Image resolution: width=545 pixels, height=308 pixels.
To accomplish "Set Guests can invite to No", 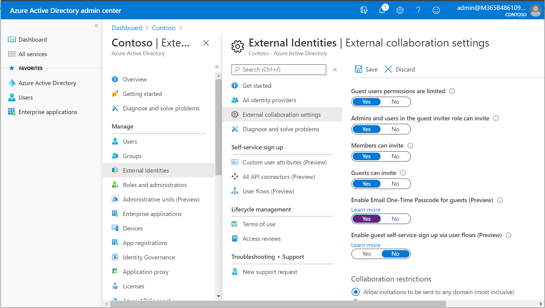I will (395, 184).
